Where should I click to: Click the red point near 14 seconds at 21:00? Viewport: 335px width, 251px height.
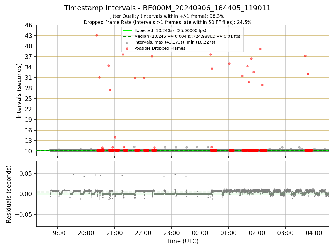click(115, 137)
